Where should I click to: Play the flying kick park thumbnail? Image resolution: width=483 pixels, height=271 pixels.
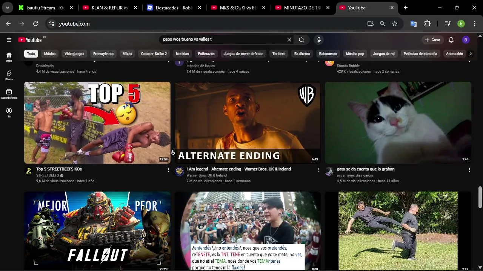click(x=398, y=231)
